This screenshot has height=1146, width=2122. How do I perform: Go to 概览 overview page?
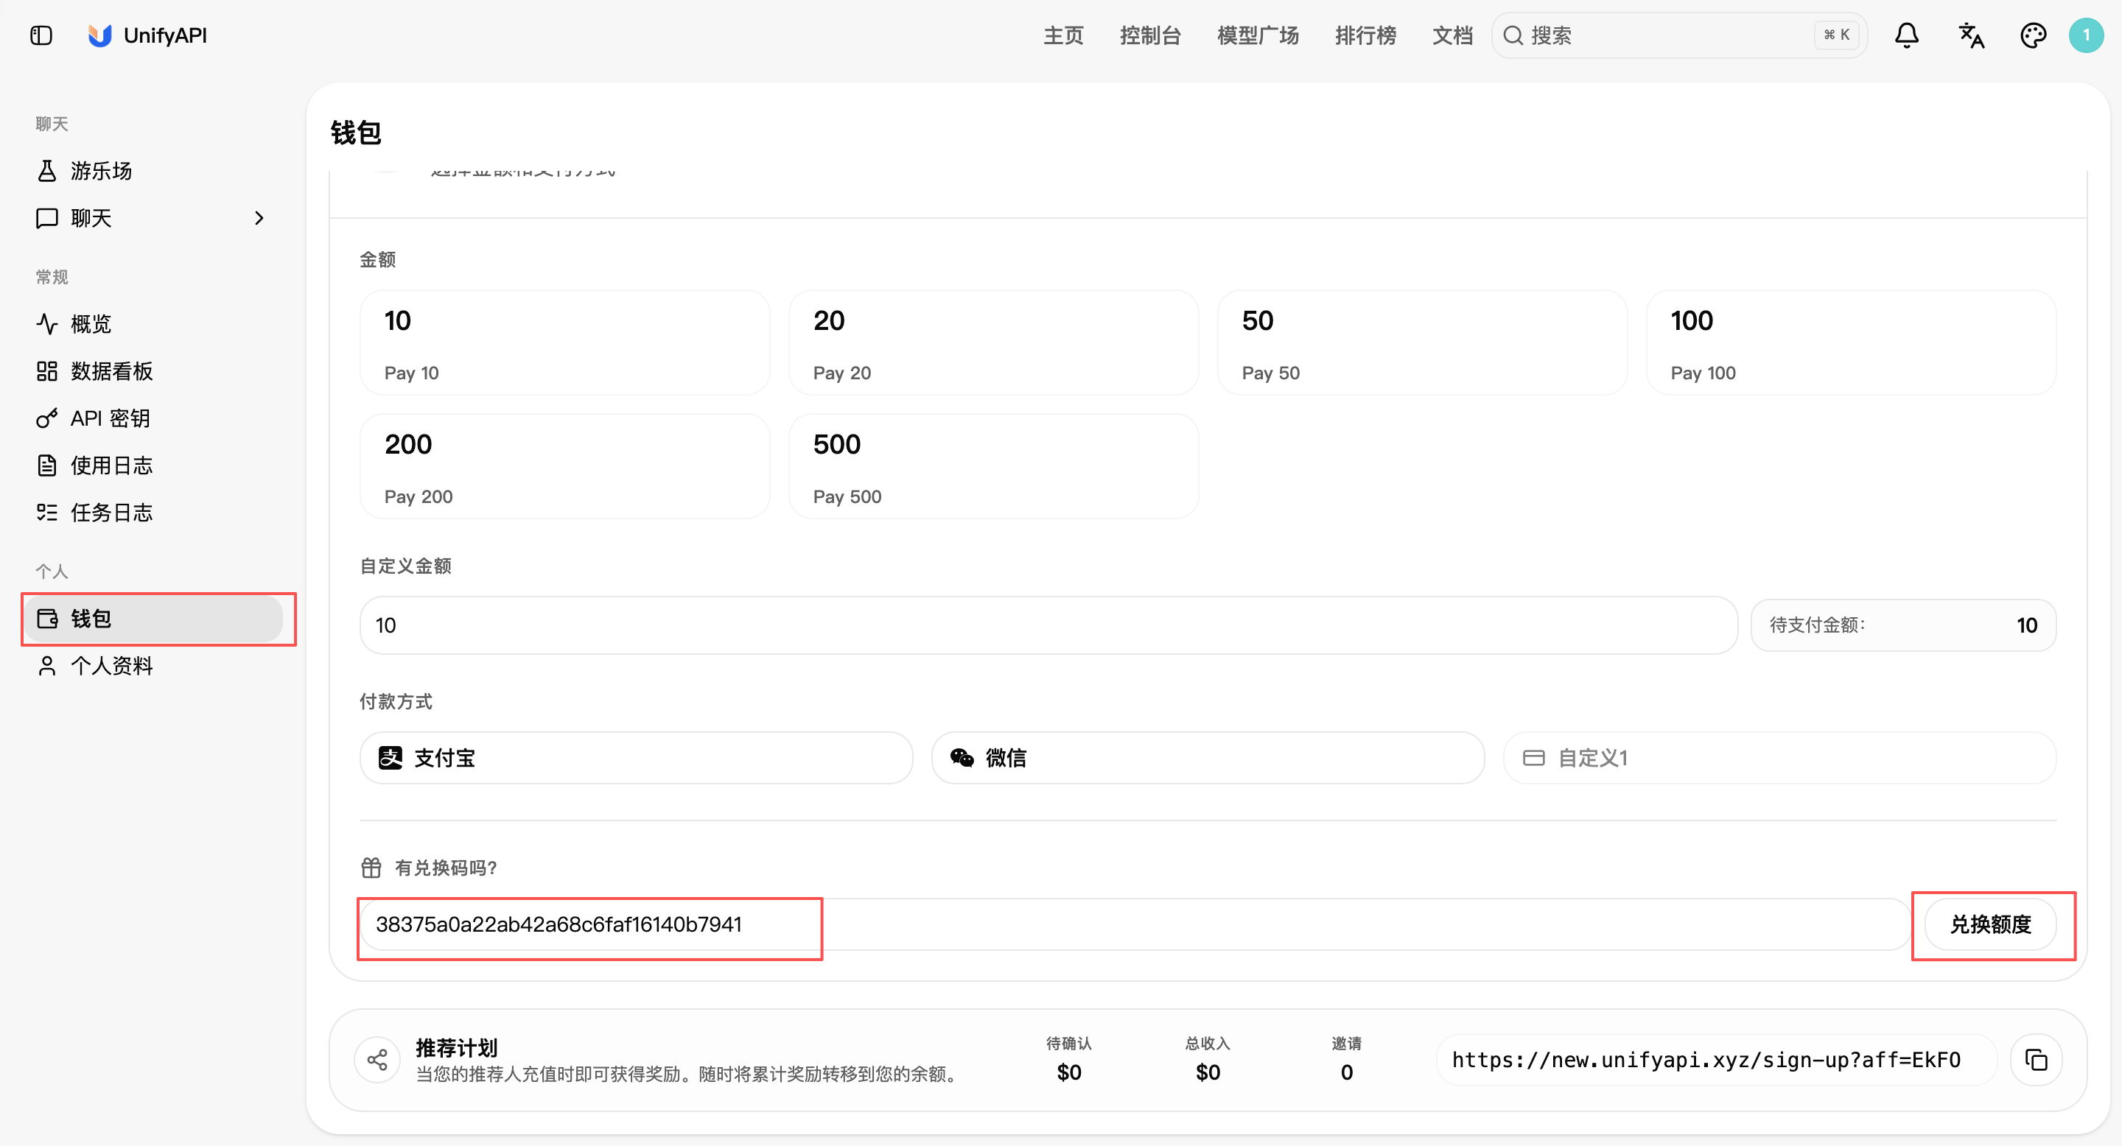(x=153, y=323)
